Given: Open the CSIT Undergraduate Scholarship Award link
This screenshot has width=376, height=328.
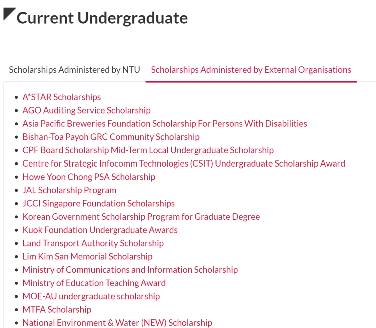Looking at the screenshot, I should click(184, 164).
